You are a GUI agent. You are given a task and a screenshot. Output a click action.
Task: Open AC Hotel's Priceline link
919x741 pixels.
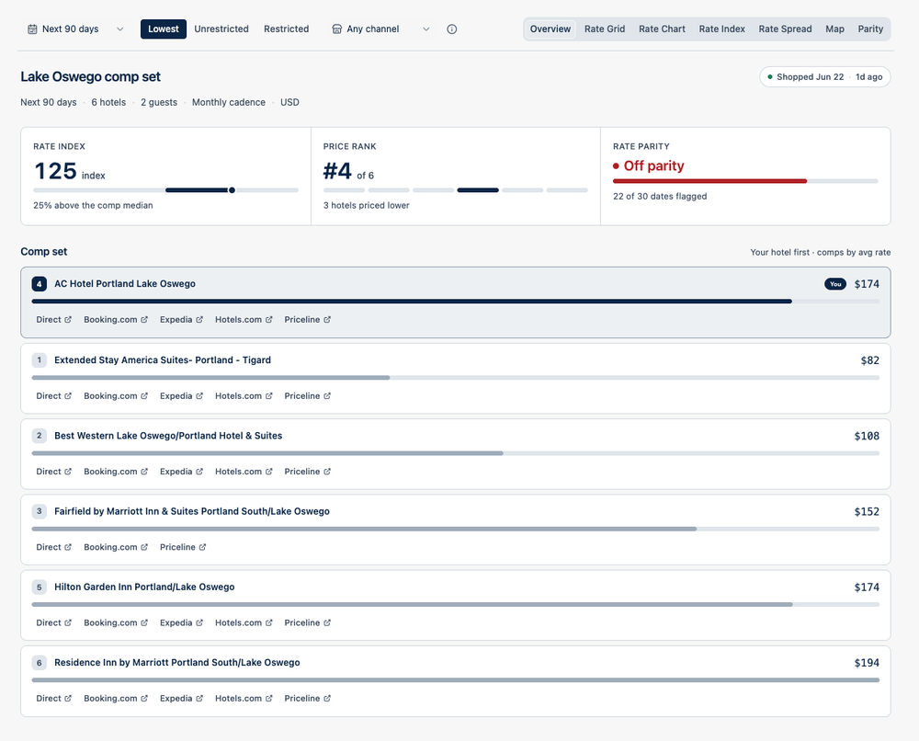[307, 320]
